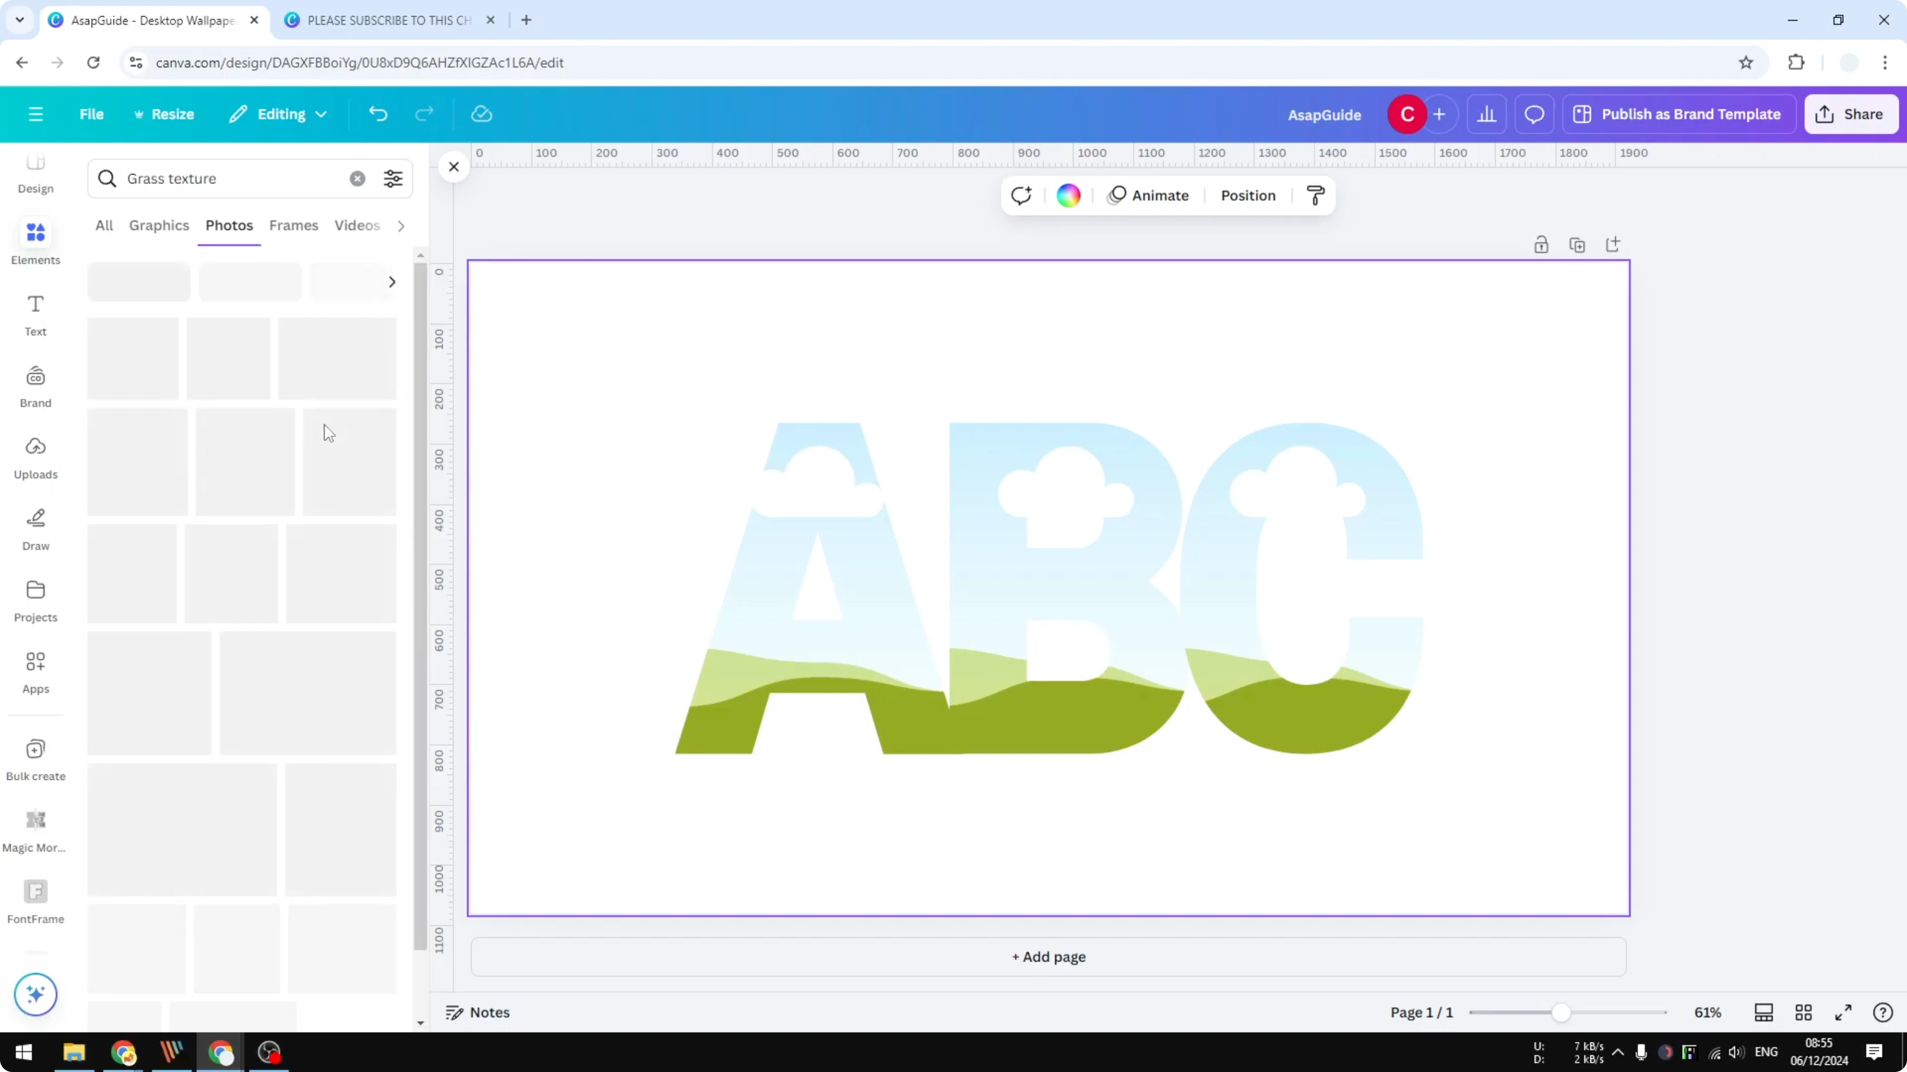This screenshot has height=1072, width=1907.
Task: Click the Copy style paint roller icon
Action: click(x=1316, y=195)
